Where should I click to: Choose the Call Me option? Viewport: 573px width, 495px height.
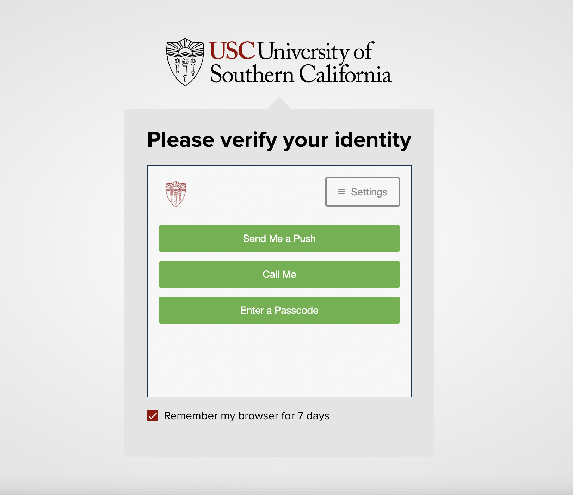[x=279, y=274]
